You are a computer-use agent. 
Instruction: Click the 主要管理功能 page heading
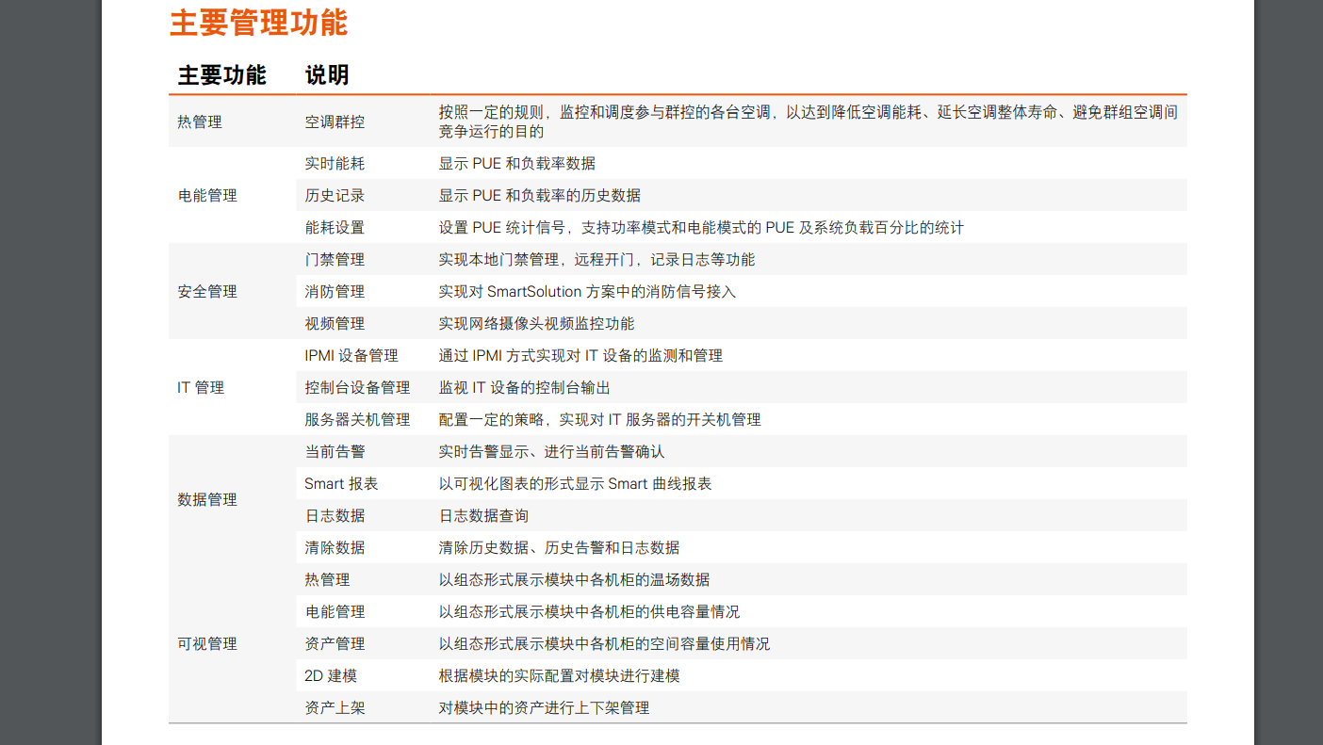tap(258, 23)
